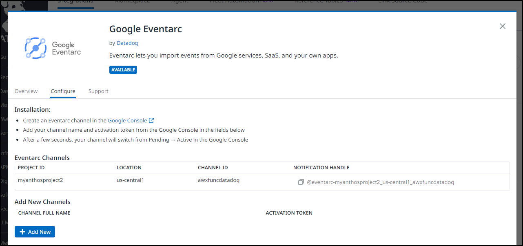The width and height of the screenshot is (523, 246).
Task: Click the 'Eventarc lets you import events' description
Action: click(224, 55)
